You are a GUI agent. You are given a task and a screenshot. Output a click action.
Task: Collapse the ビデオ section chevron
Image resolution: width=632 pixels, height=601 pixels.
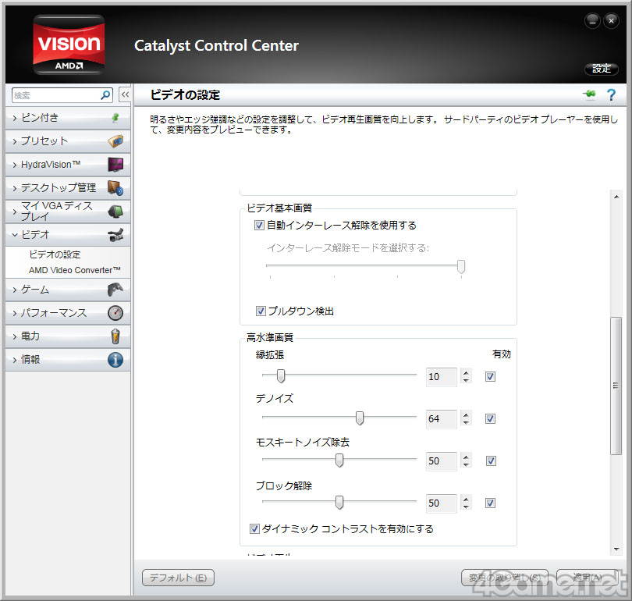pyautogui.click(x=15, y=235)
